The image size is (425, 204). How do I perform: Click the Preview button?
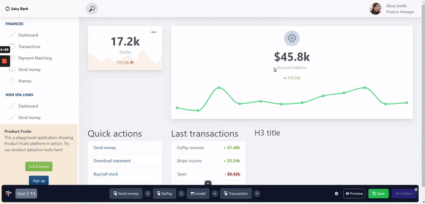click(x=354, y=193)
